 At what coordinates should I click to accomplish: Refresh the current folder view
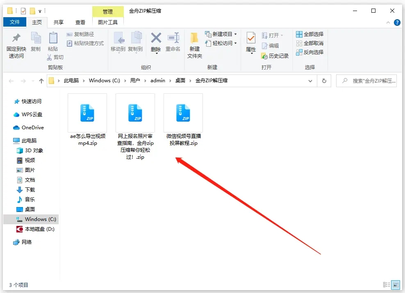point(324,81)
